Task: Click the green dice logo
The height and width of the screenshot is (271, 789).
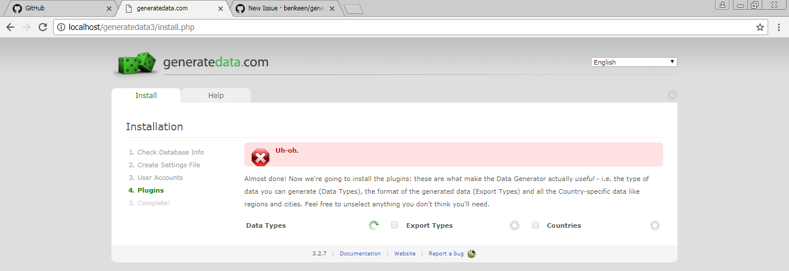Action: (x=136, y=63)
